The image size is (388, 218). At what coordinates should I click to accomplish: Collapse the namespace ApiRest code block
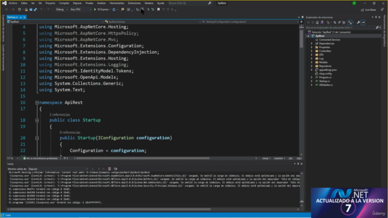click(x=37, y=102)
